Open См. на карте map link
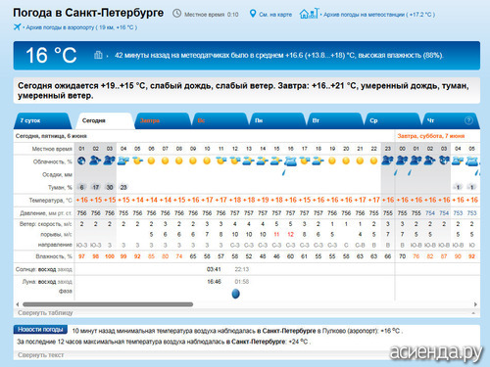Screen dimensions: 490x367 point(275,15)
